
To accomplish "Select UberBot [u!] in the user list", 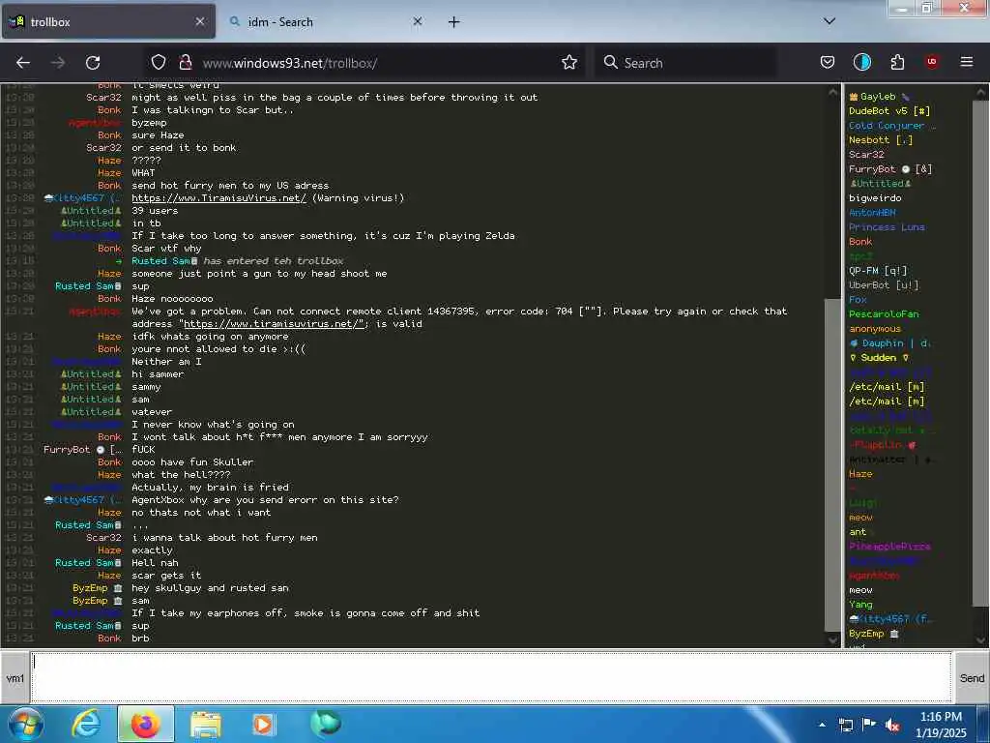I will pyautogui.click(x=884, y=285).
